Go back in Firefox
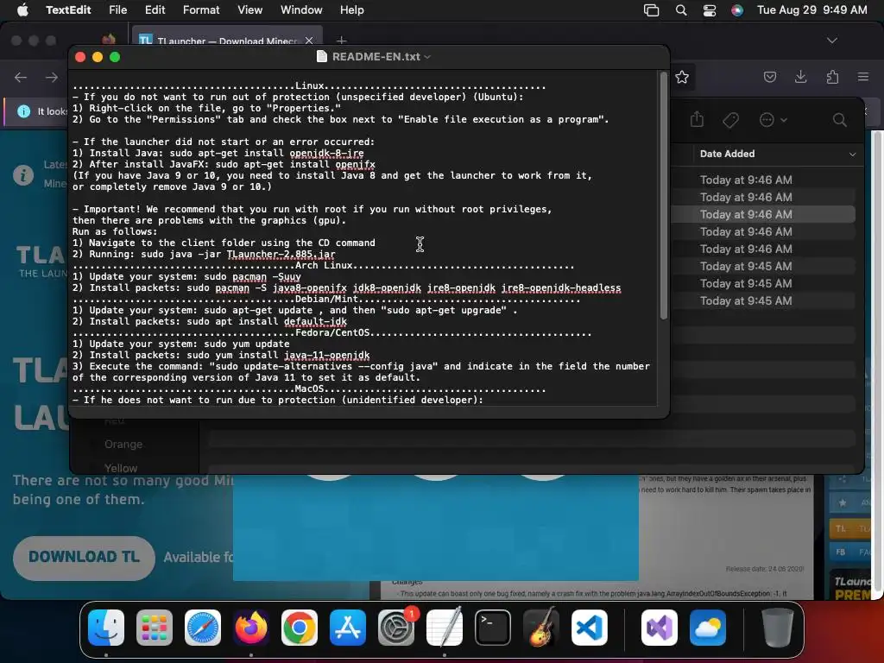The image size is (884, 663). click(21, 77)
